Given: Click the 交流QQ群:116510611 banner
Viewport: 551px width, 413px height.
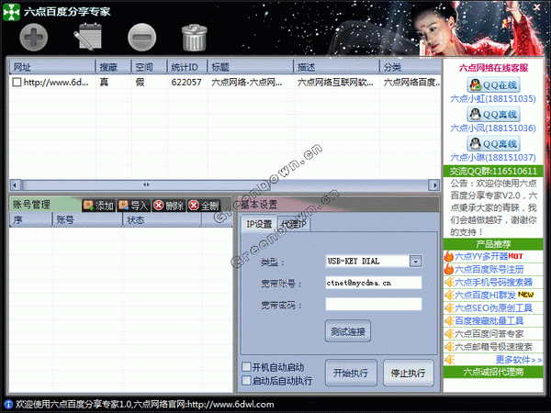Looking at the screenshot, I should [x=493, y=171].
